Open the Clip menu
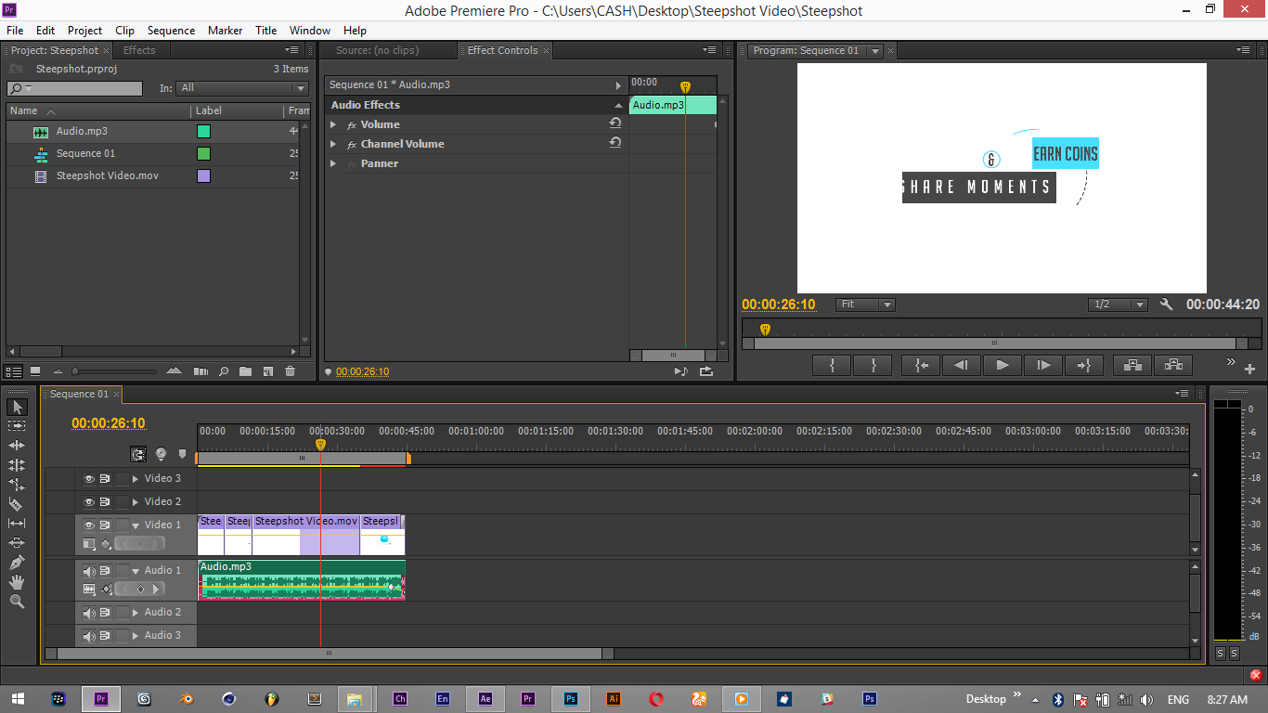1268x713 pixels. tap(124, 31)
